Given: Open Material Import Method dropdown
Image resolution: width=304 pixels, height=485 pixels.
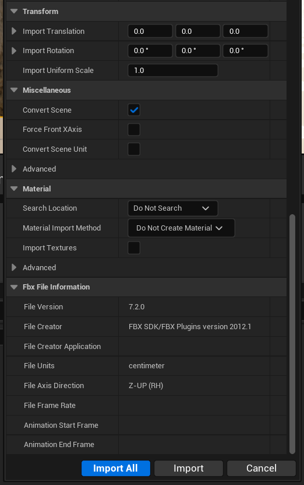Looking at the screenshot, I should pyautogui.click(x=181, y=228).
